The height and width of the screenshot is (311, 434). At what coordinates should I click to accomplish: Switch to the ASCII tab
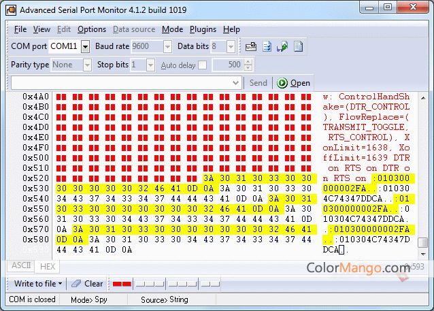point(21,265)
